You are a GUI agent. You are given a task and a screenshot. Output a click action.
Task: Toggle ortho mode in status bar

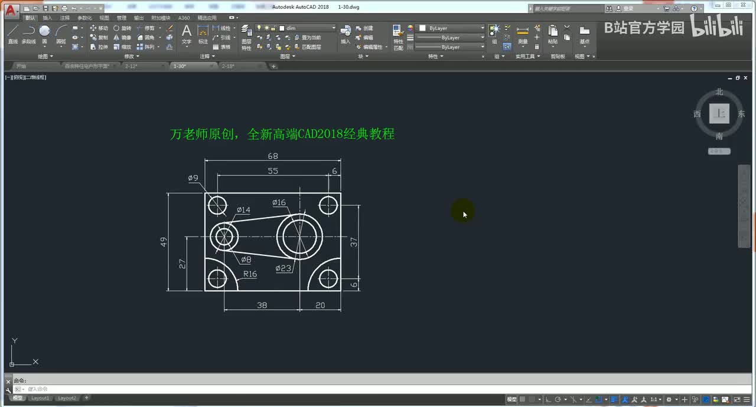(x=548, y=399)
